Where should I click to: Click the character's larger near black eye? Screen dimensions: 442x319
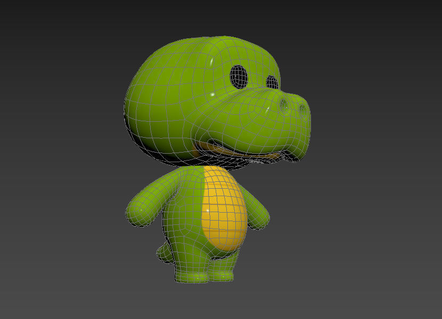point(239,77)
